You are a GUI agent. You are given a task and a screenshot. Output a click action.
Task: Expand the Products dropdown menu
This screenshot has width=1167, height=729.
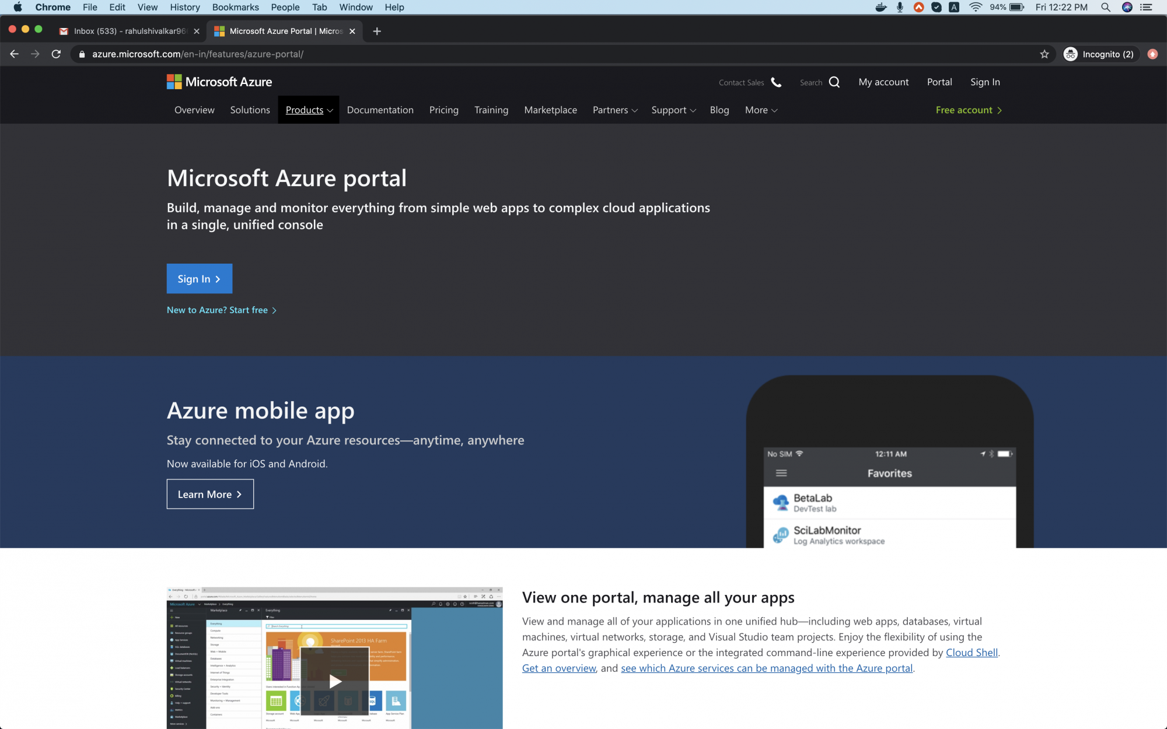[x=309, y=110]
